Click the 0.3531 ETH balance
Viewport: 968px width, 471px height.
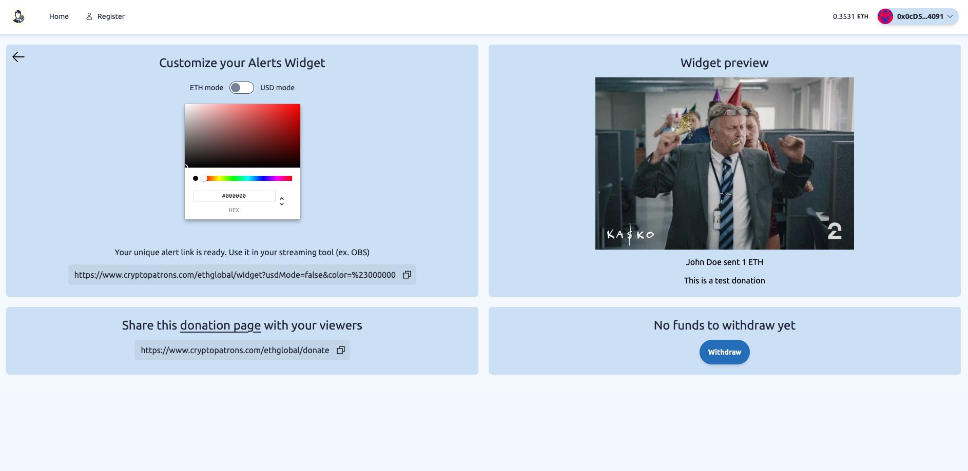coord(850,16)
